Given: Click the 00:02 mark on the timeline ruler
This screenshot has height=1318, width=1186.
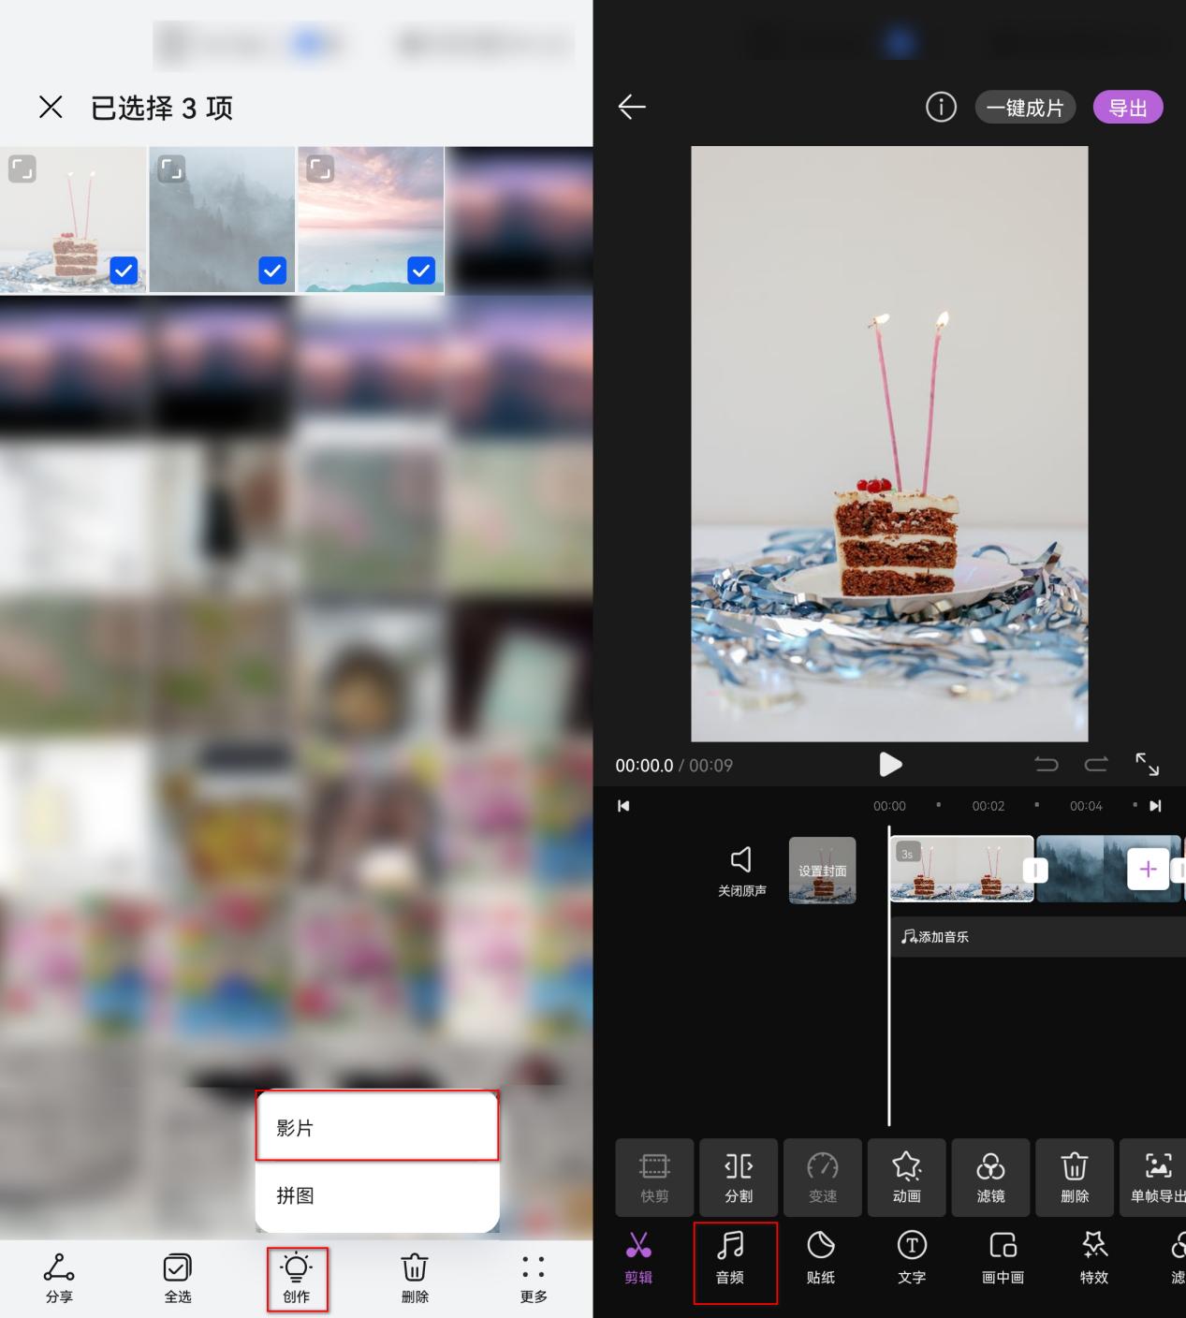Looking at the screenshot, I should pyautogui.click(x=988, y=805).
